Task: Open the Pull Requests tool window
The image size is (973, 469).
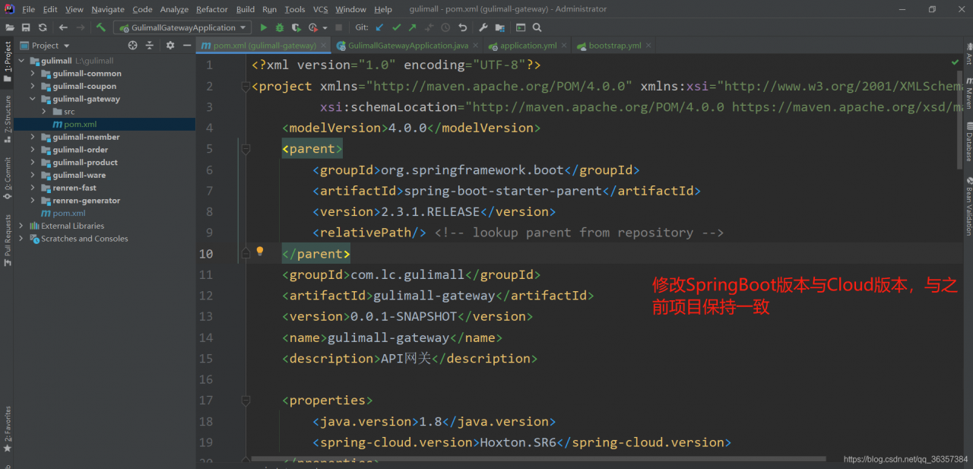Action: click(7, 240)
